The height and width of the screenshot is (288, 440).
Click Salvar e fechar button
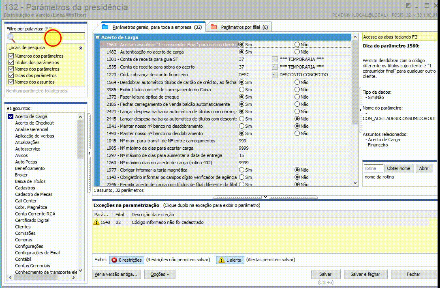[365, 274]
